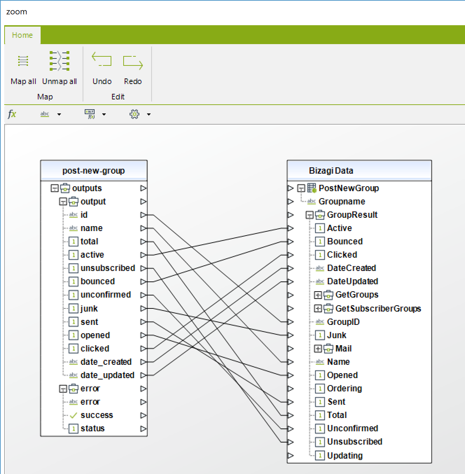Viewport: 465px width, 474px height.
Task: Expand the GetGroups node
Action: point(318,295)
